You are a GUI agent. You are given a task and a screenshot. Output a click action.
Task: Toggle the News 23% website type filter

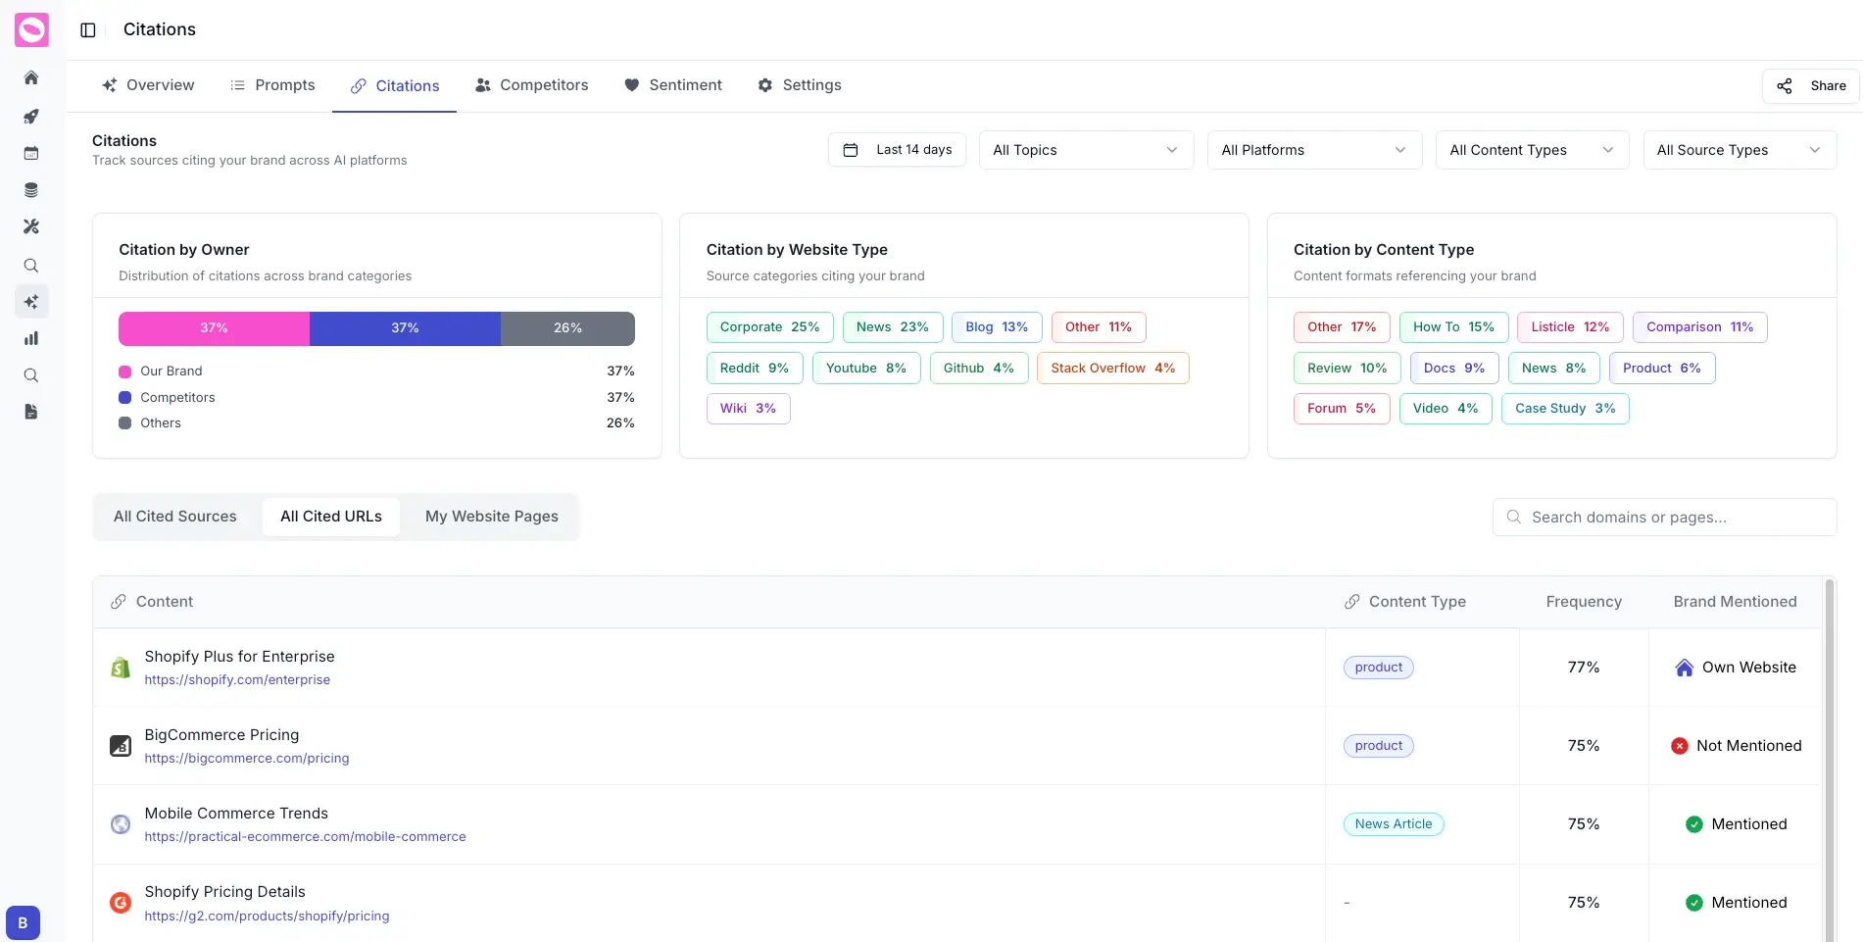[x=891, y=326]
